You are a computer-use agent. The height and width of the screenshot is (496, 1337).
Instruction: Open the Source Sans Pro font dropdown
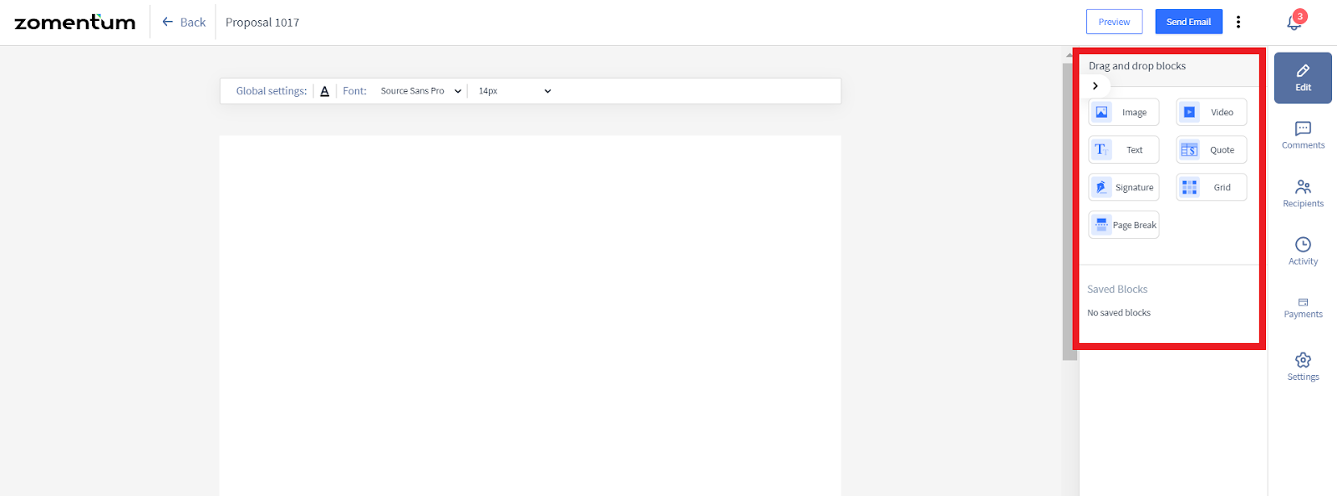(x=420, y=91)
